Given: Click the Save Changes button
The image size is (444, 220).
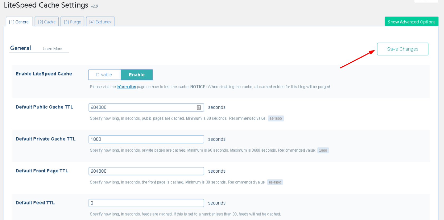Looking at the screenshot, I should (x=403, y=49).
